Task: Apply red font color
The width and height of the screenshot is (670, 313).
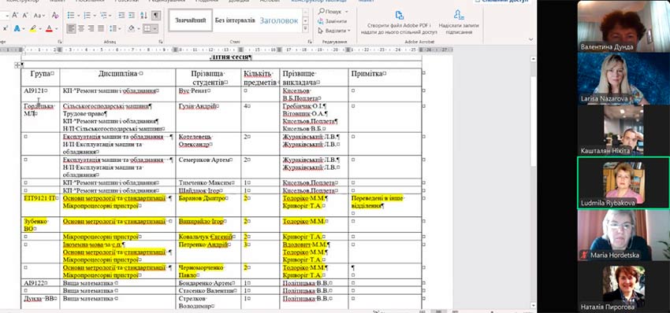Action: [x=49, y=28]
